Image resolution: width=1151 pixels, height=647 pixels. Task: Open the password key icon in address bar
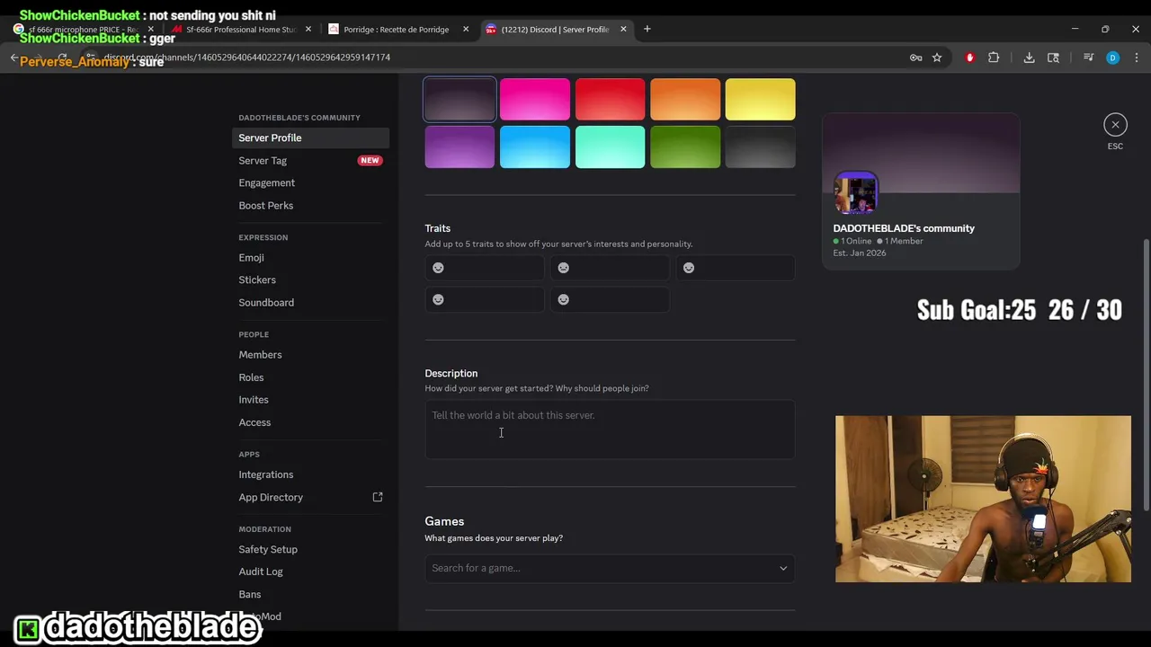point(915,58)
